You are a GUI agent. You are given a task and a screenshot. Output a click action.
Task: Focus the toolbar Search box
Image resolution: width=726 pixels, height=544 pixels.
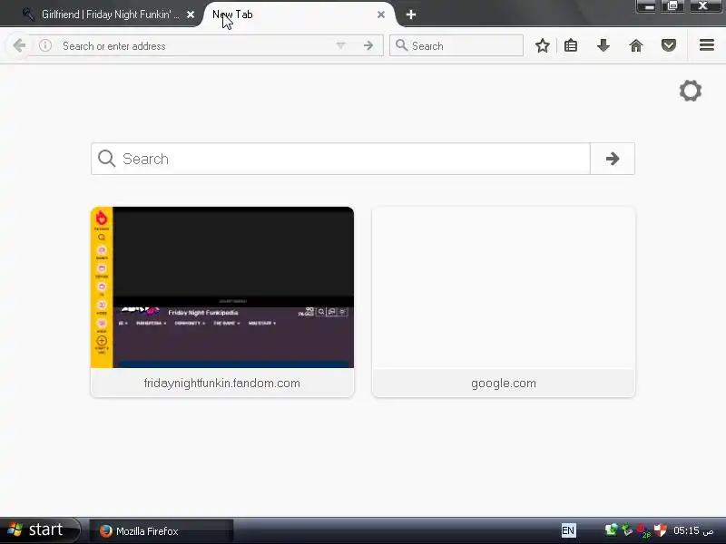[x=456, y=46]
